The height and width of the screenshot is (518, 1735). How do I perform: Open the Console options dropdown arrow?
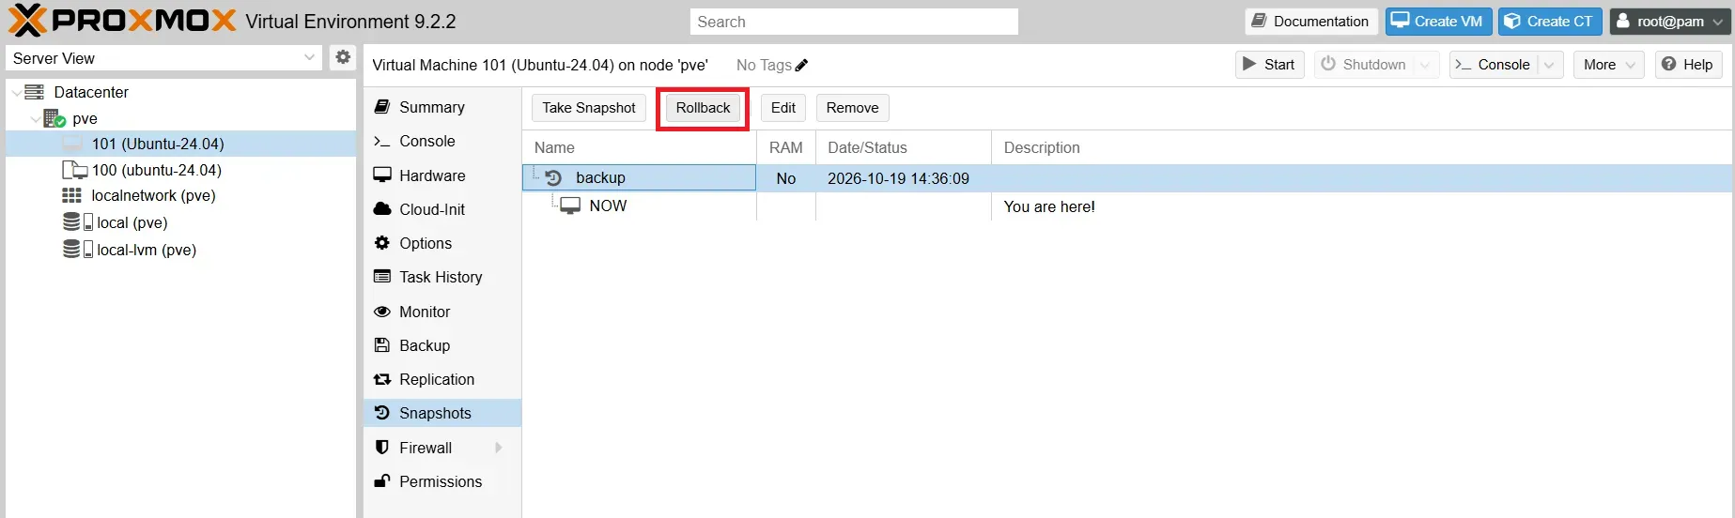coord(1549,65)
